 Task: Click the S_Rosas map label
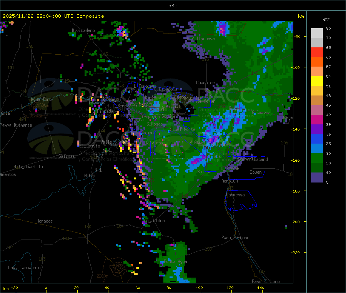coord(155,124)
